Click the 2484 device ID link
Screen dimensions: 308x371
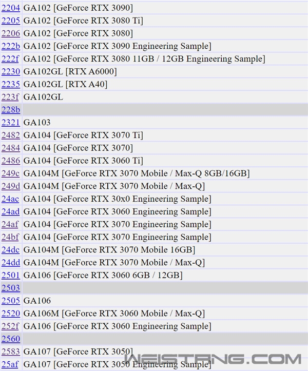(10, 148)
